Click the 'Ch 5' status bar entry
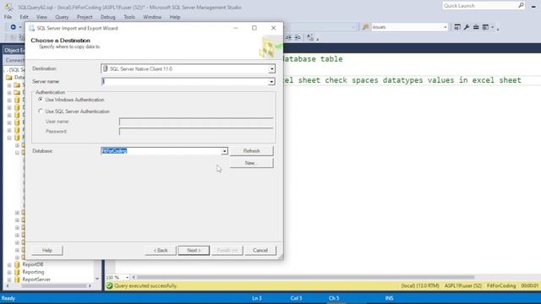This screenshot has height=304, width=541. tap(334, 298)
